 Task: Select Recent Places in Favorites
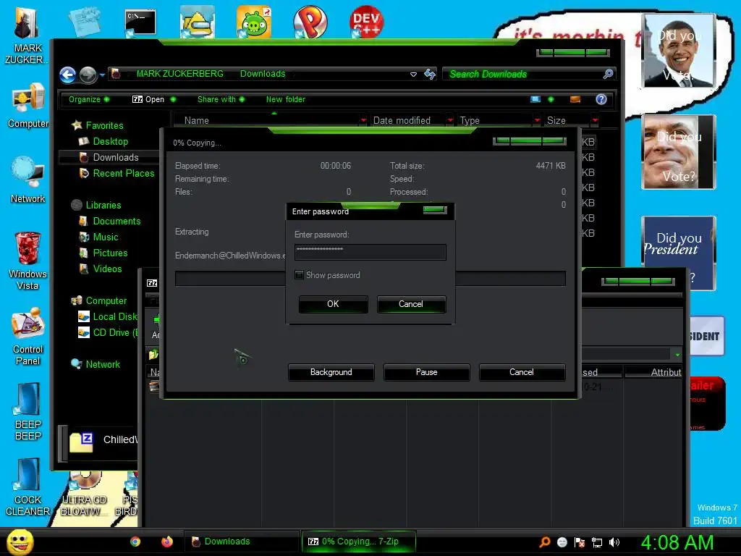[x=123, y=174]
